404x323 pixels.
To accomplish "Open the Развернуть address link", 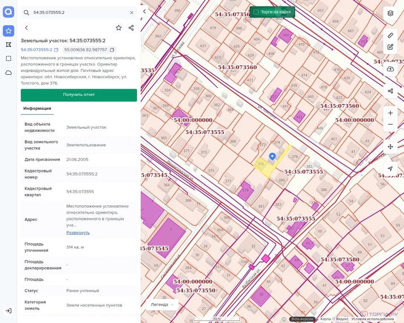I will click(78, 233).
